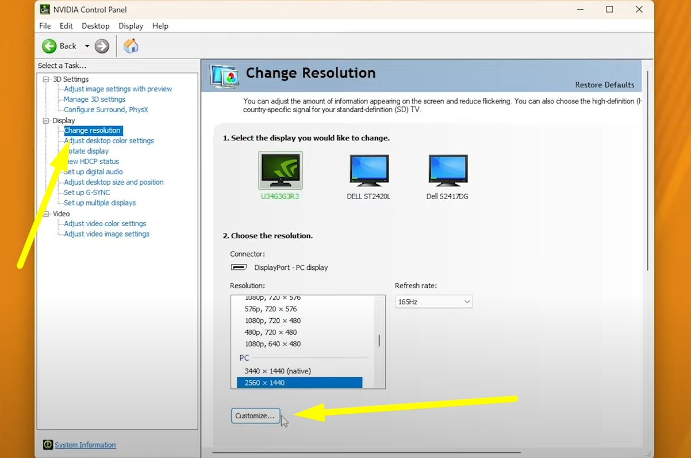Screen dimensions: 691x458
Task: Open the Rotate display task
Action: click(86, 151)
